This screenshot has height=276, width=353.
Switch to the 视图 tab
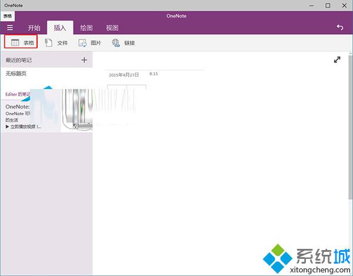coord(112,28)
